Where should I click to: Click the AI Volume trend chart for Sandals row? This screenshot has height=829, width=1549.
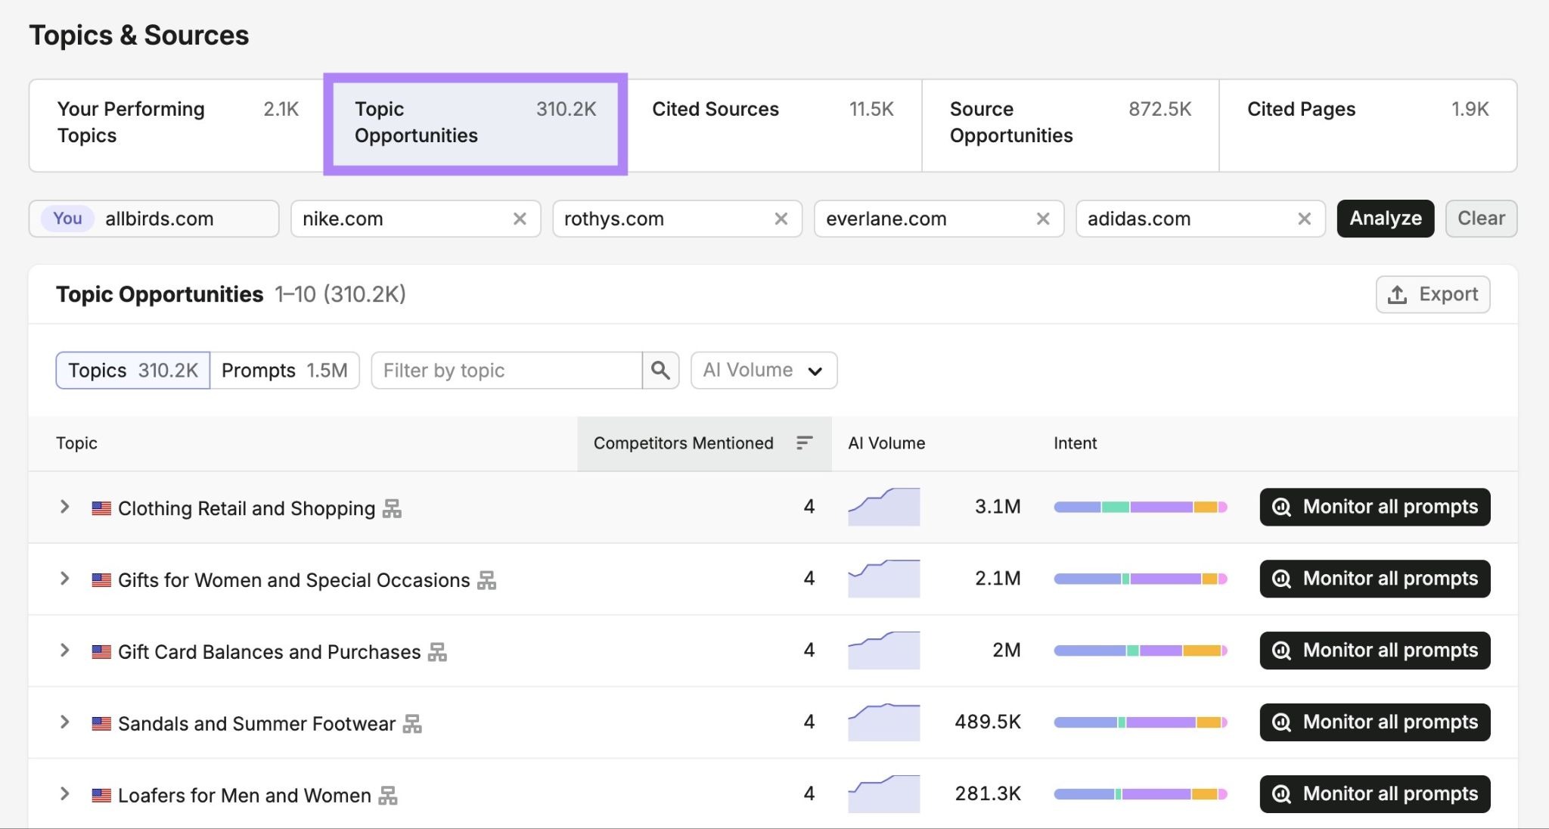884,722
